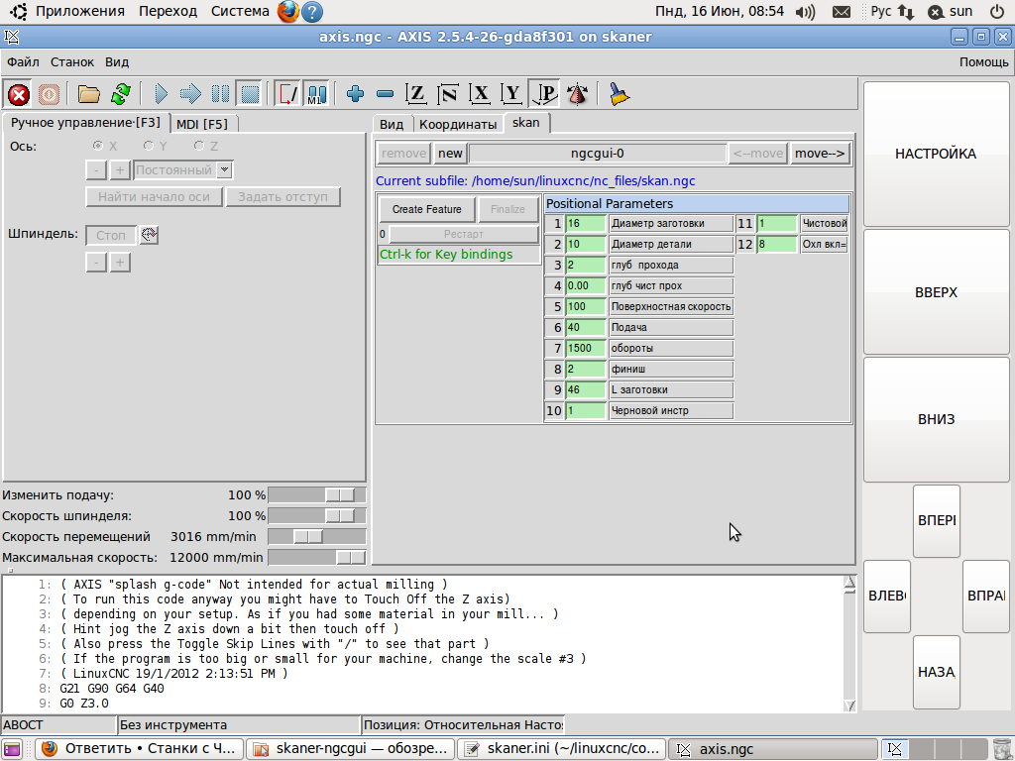This screenshot has width=1015, height=761.
Task: Open a G-code file with folder icon
Action: (89, 94)
